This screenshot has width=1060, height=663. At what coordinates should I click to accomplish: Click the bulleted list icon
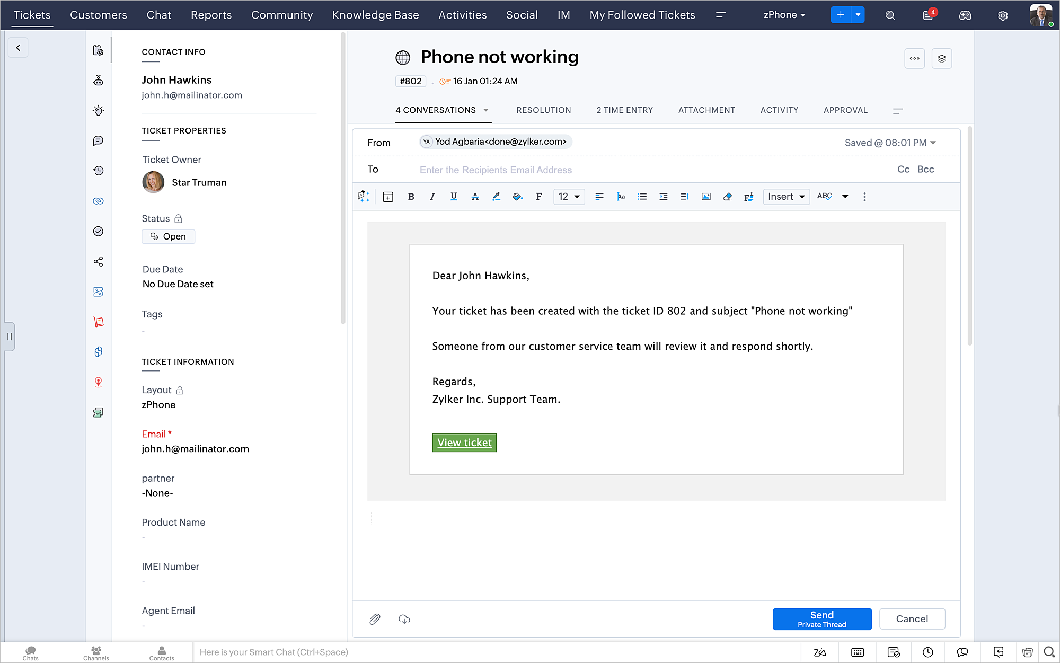pos(642,197)
